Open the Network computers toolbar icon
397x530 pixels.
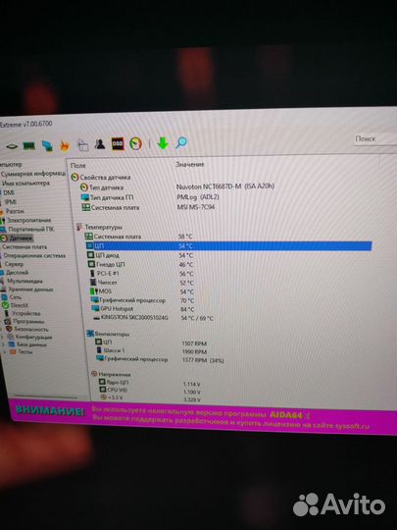coord(47,145)
